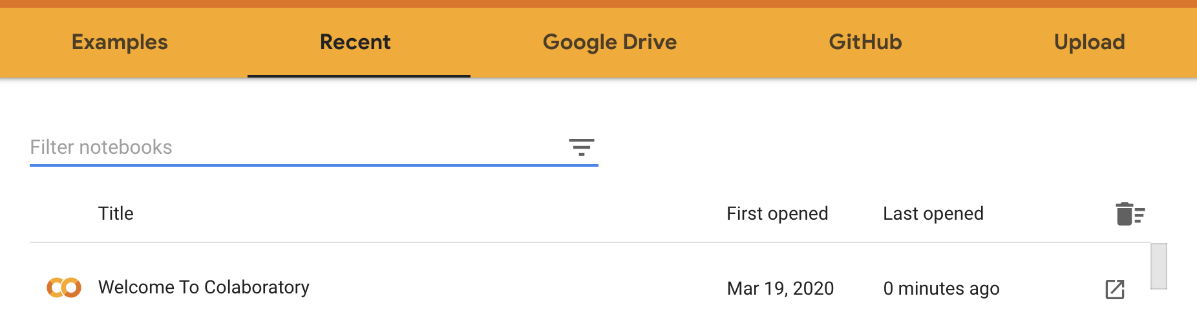
Task: Sort by First opened column header
Action: point(777,213)
